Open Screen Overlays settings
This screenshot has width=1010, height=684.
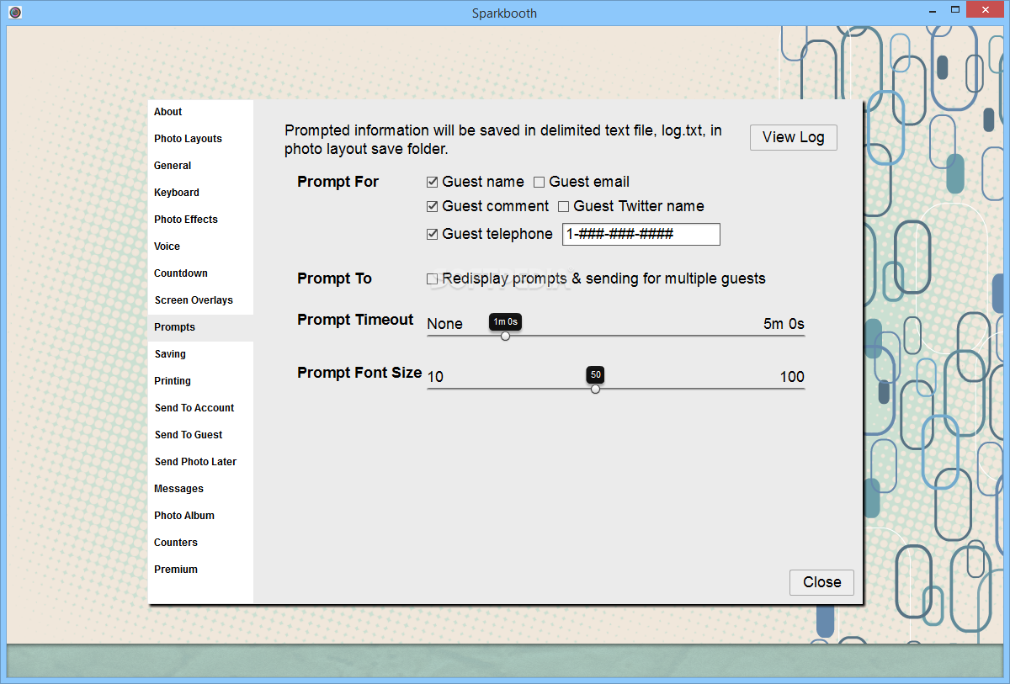point(200,300)
